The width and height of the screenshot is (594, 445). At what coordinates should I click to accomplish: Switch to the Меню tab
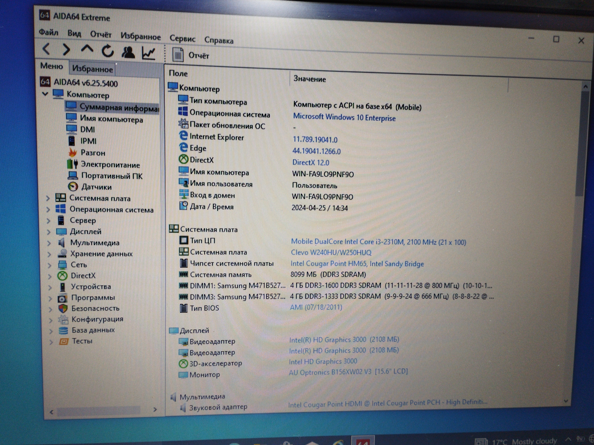click(x=52, y=66)
